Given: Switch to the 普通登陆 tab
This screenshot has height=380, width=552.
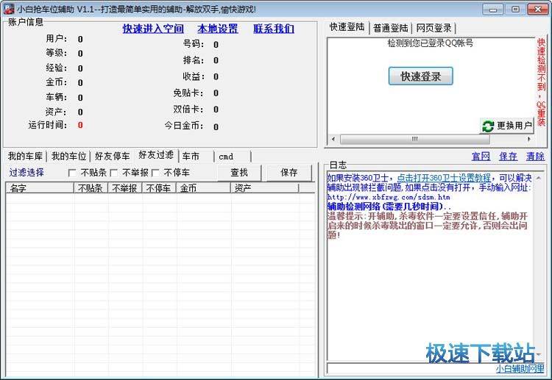Looking at the screenshot, I should tap(391, 28).
